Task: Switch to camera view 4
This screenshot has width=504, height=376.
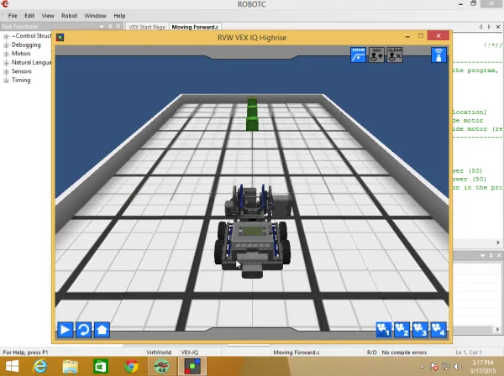Action: tap(438, 329)
